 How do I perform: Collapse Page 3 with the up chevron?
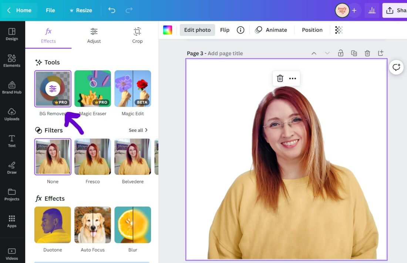314,53
